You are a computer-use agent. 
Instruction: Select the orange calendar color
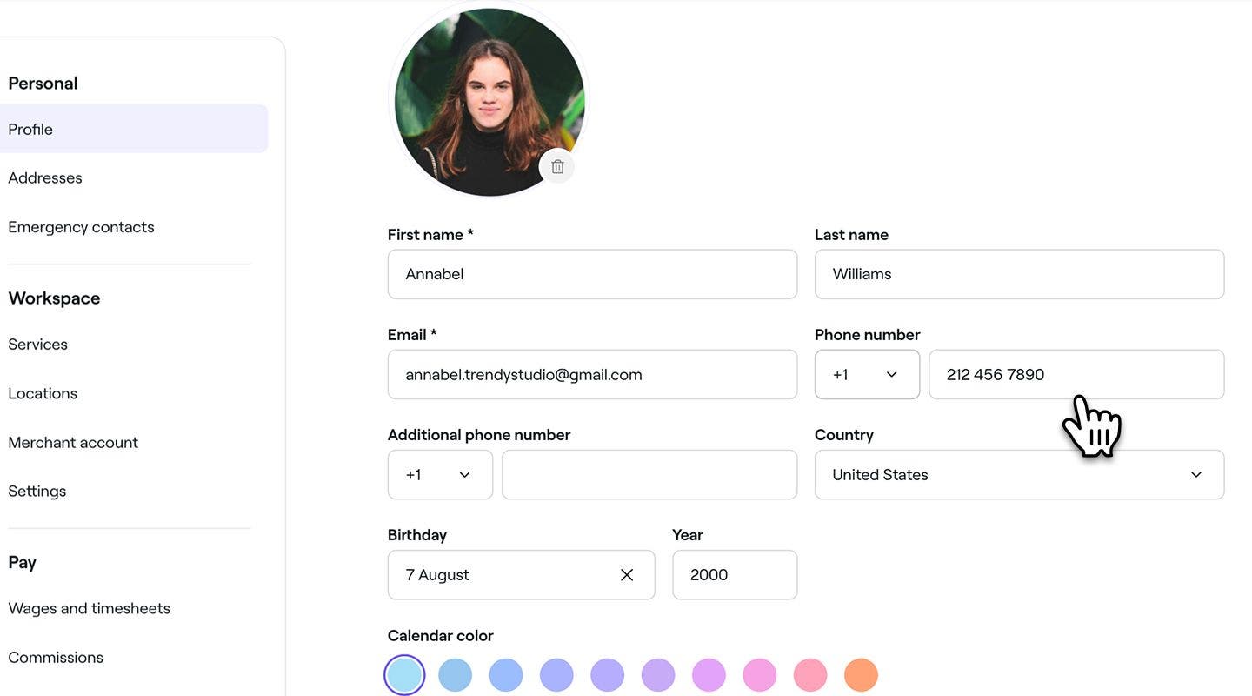tap(861, 675)
